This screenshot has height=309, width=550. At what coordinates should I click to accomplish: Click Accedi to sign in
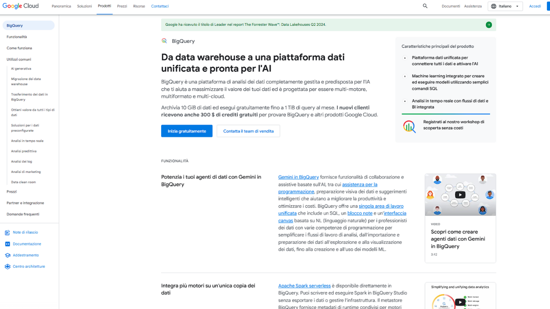(535, 6)
